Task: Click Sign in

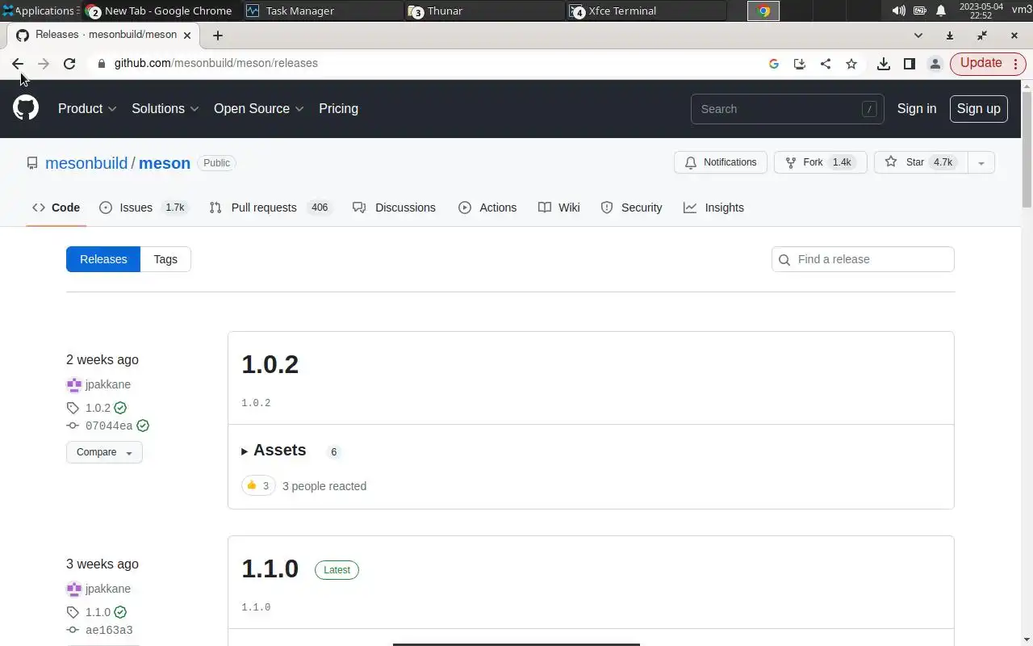Action: (917, 108)
